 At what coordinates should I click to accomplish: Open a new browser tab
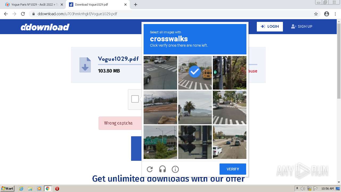pos(136,5)
